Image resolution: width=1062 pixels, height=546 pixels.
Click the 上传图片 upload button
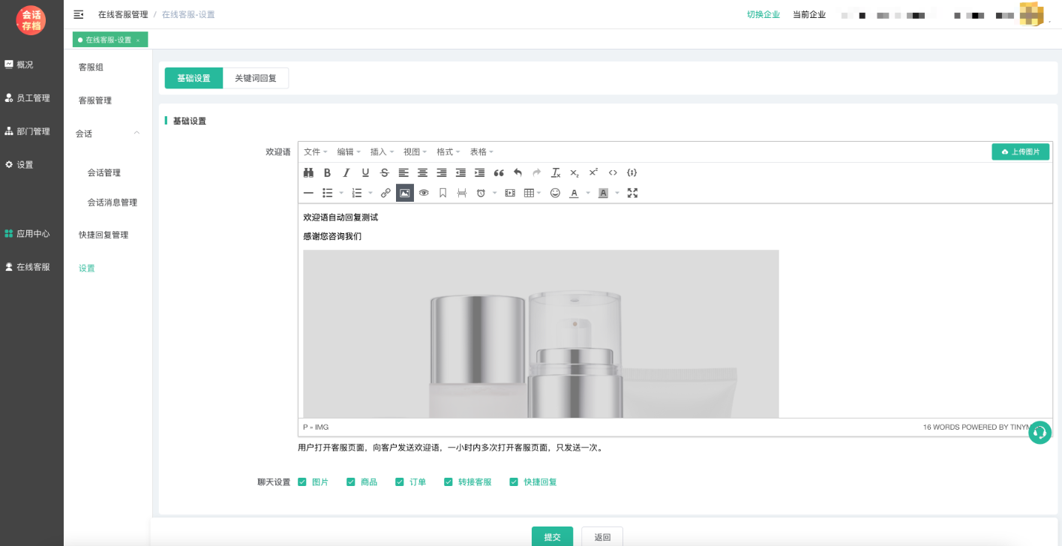click(1020, 152)
